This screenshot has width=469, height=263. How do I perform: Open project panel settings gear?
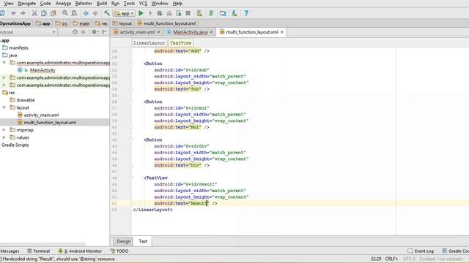95,32
